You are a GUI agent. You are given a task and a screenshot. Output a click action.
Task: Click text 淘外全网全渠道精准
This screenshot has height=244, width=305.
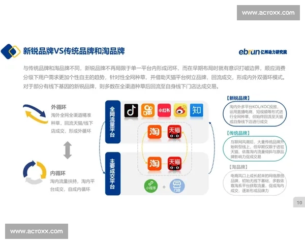pyautogui.click(x=71, y=115)
